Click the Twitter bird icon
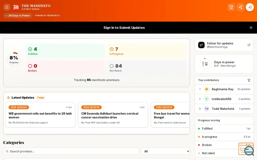This screenshot has height=160, width=257. 201,45
